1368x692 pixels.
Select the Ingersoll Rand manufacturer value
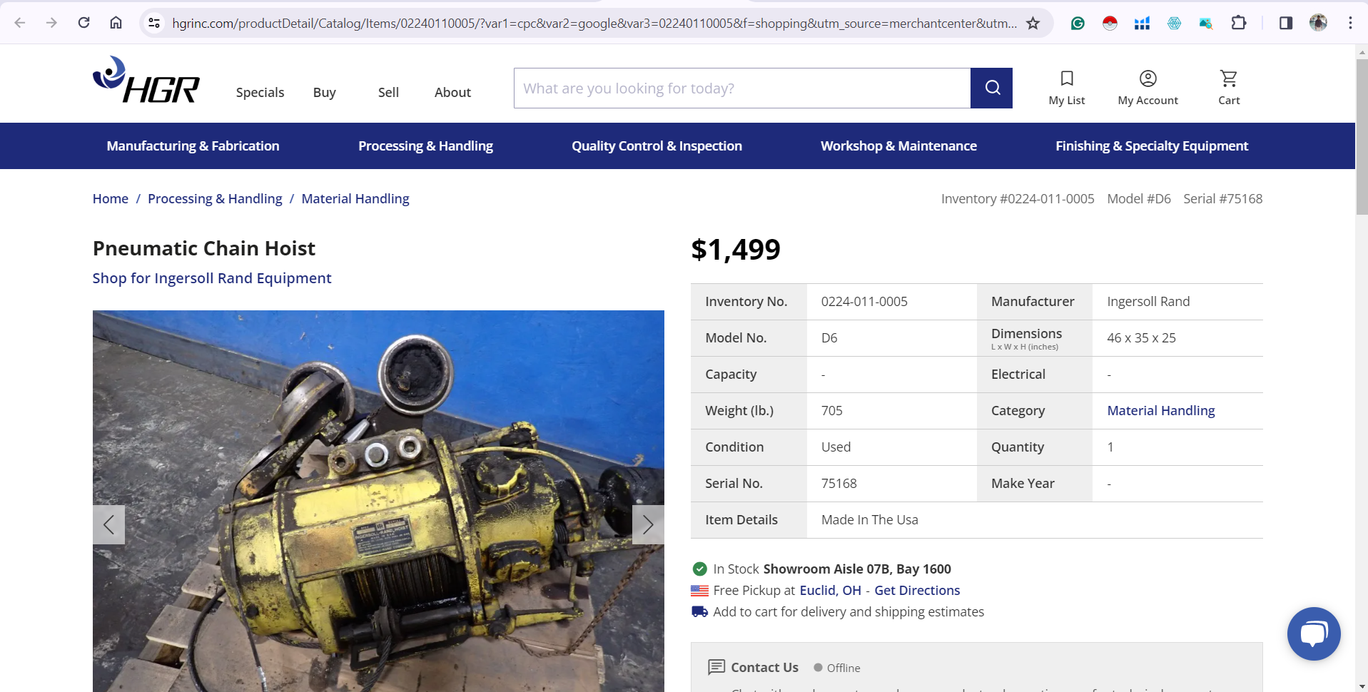tap(1148, 301)
